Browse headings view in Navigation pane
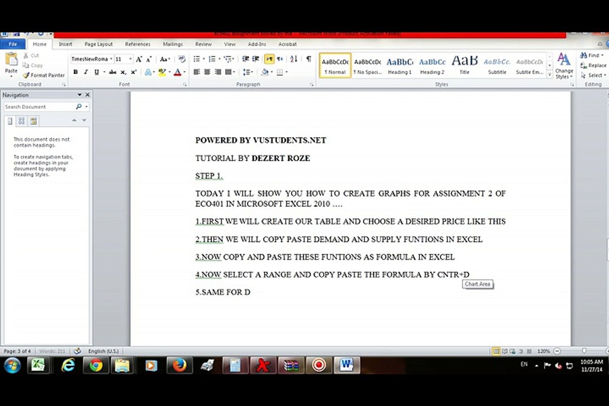Viewport: 609px width, 406px height. (x=10, y=121)
